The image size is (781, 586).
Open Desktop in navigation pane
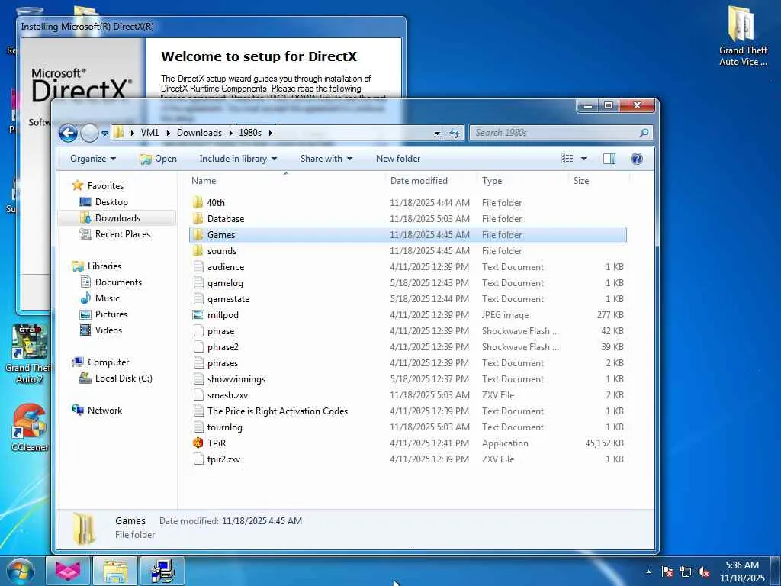(x=111, y=201)
